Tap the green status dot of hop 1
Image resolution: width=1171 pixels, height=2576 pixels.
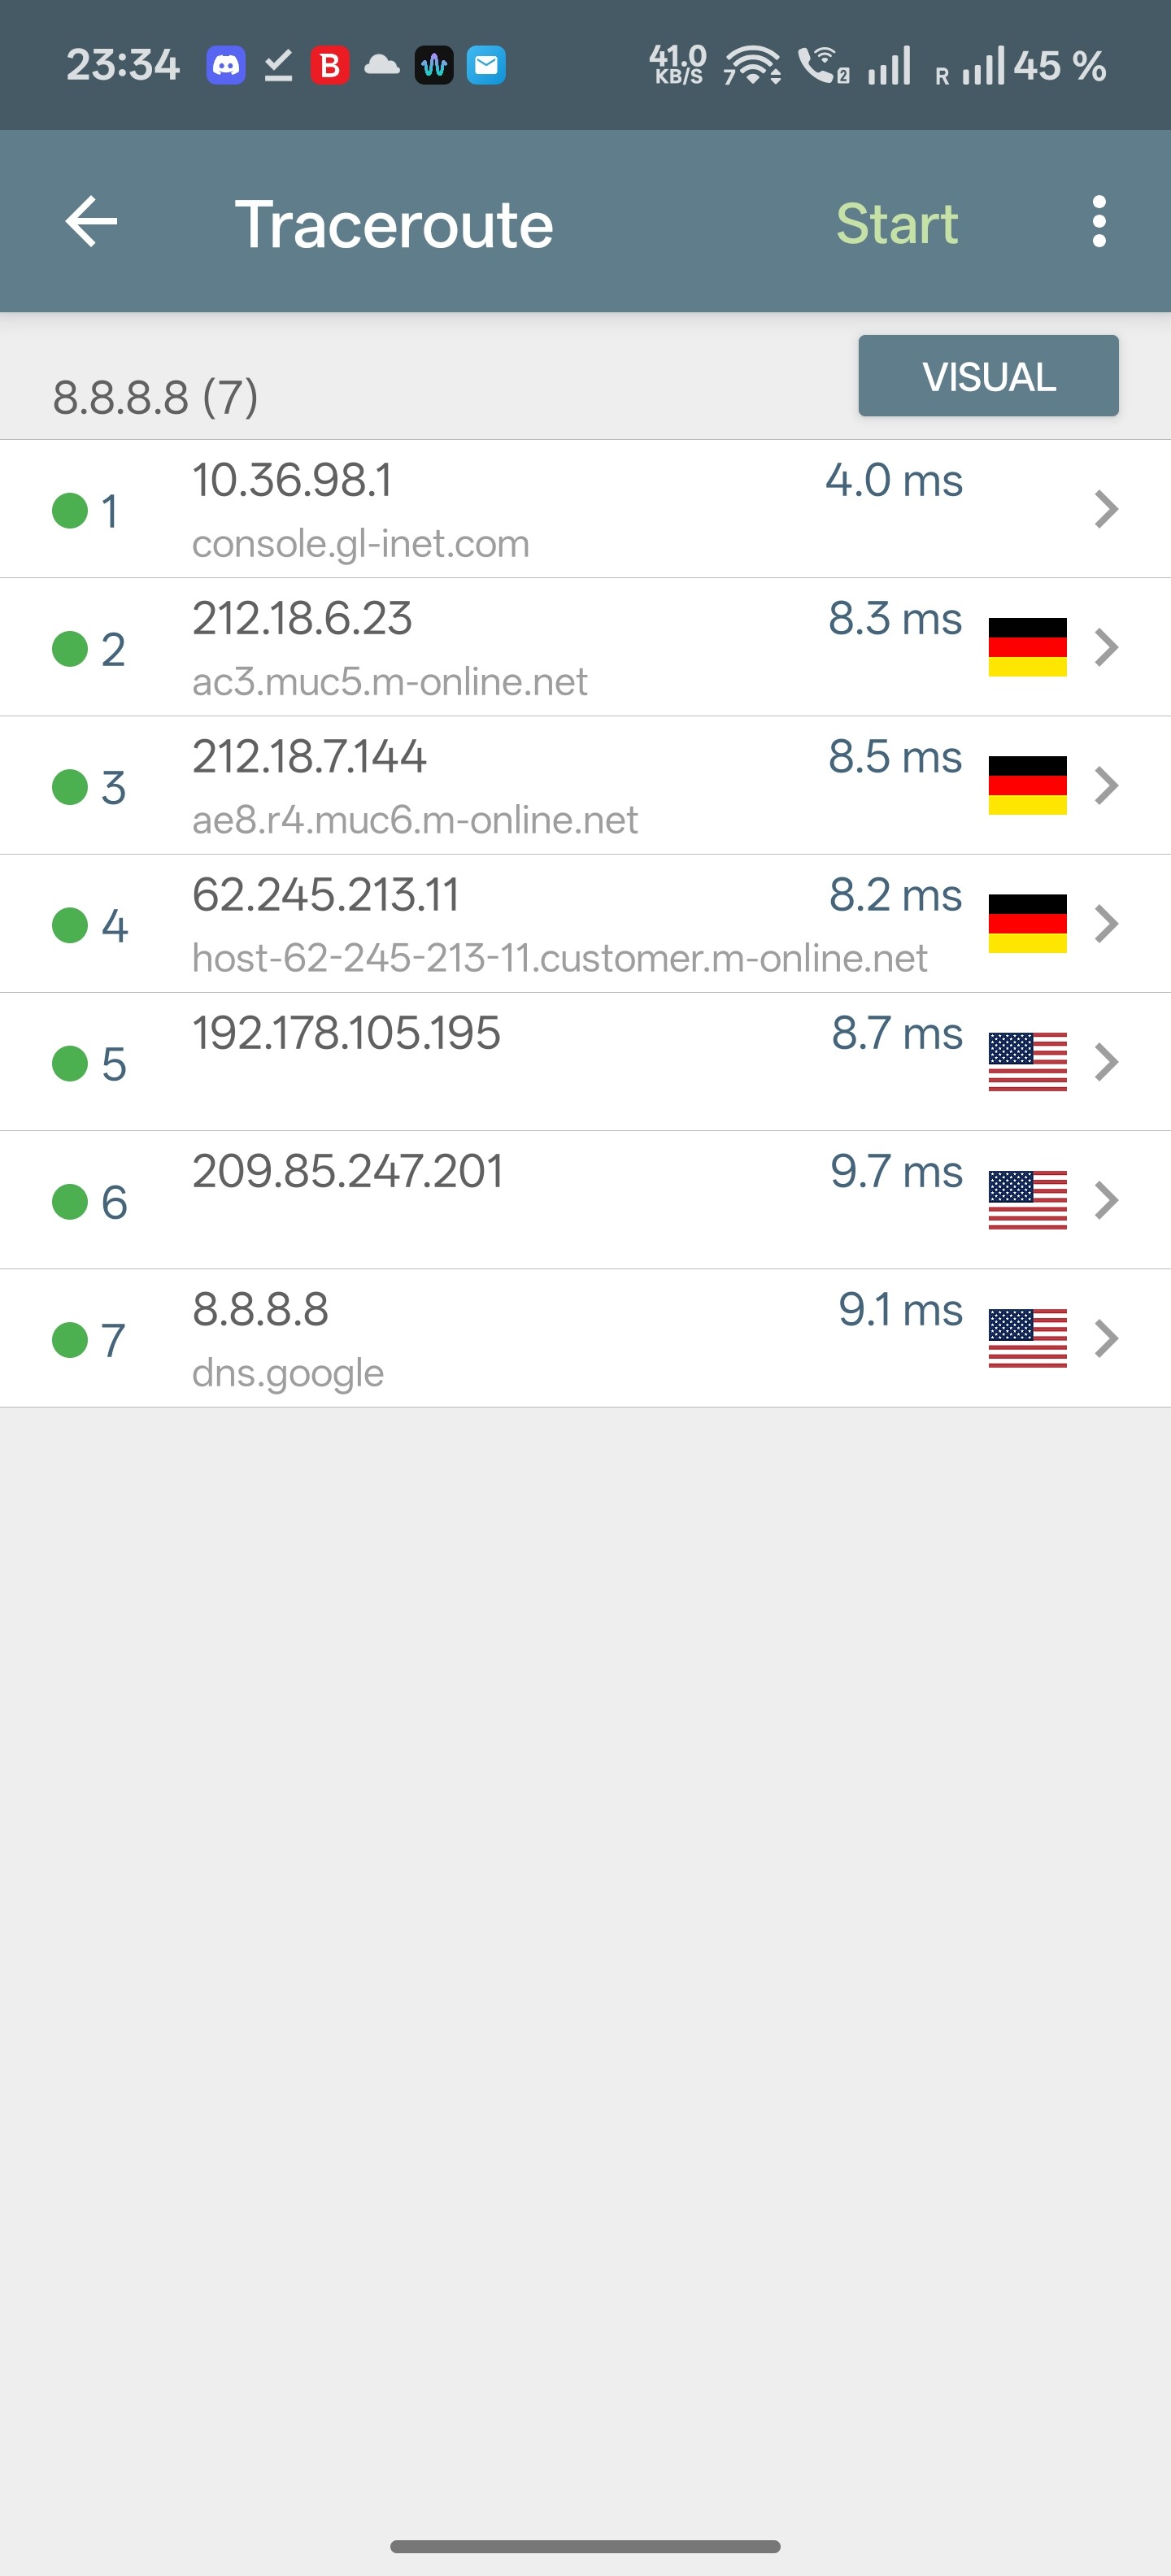tap(70, 510)
